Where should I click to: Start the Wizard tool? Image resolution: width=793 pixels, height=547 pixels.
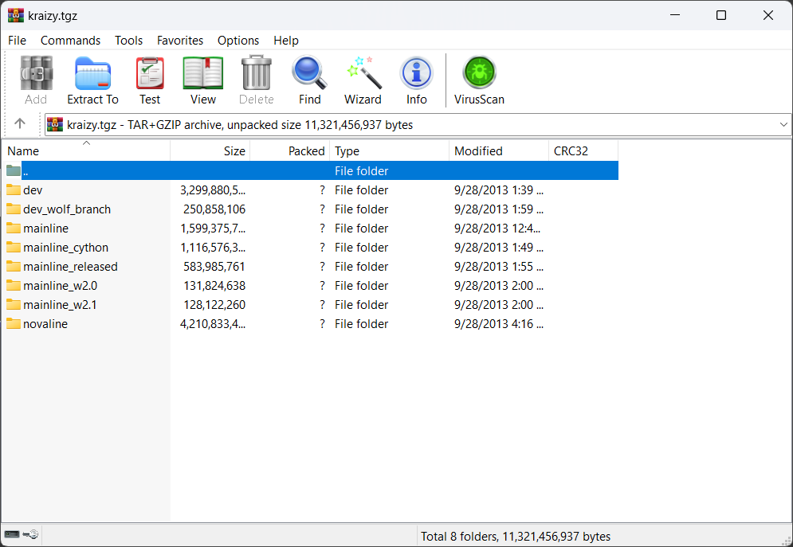(363, 80)
